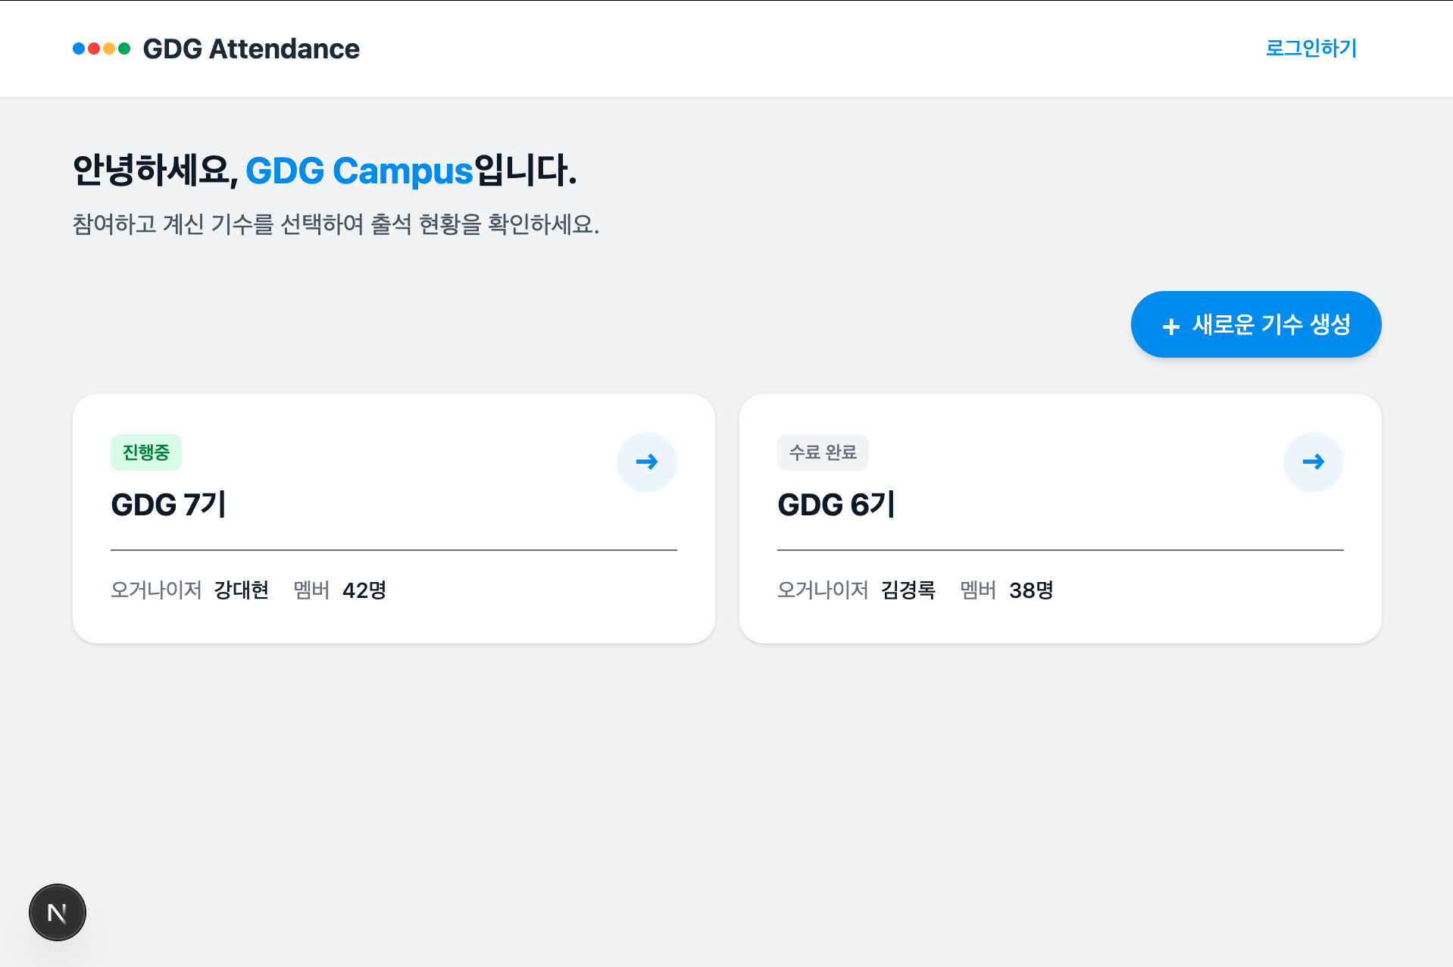Click the 38명 member count
1453x967 pixels.
tap(1031, 590)
